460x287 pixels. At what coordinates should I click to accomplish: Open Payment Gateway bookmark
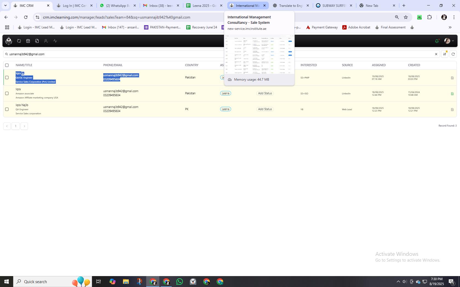click(322, 27)
